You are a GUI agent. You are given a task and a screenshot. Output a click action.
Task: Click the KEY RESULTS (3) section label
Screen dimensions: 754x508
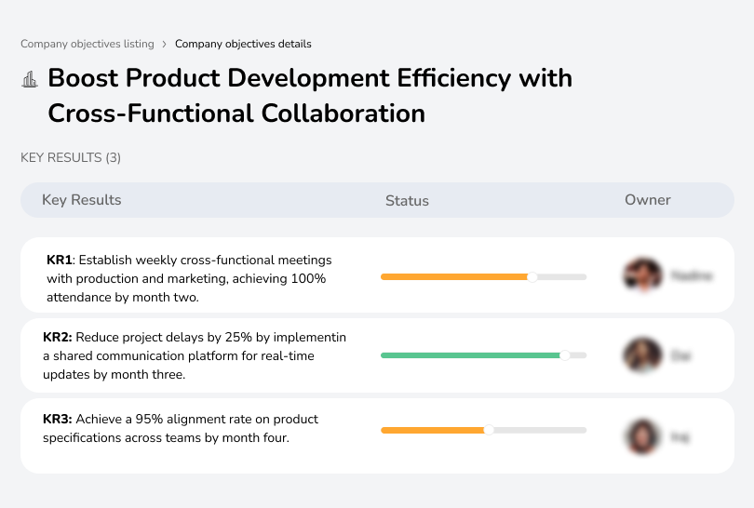coord(71,158)
